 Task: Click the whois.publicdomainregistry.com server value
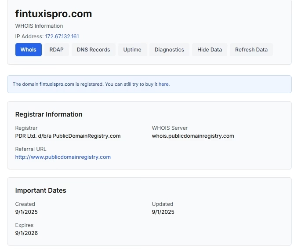193,136
